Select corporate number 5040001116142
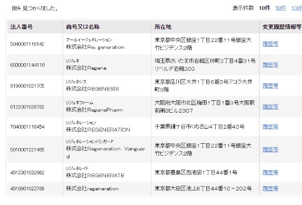 pos(27,44)
